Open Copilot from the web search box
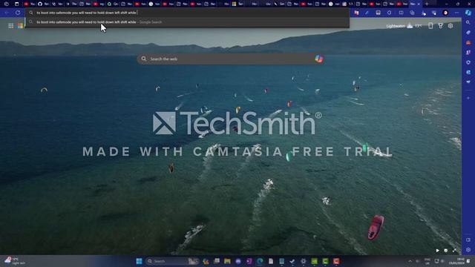 pyautogui.click(x=318, y=59)
